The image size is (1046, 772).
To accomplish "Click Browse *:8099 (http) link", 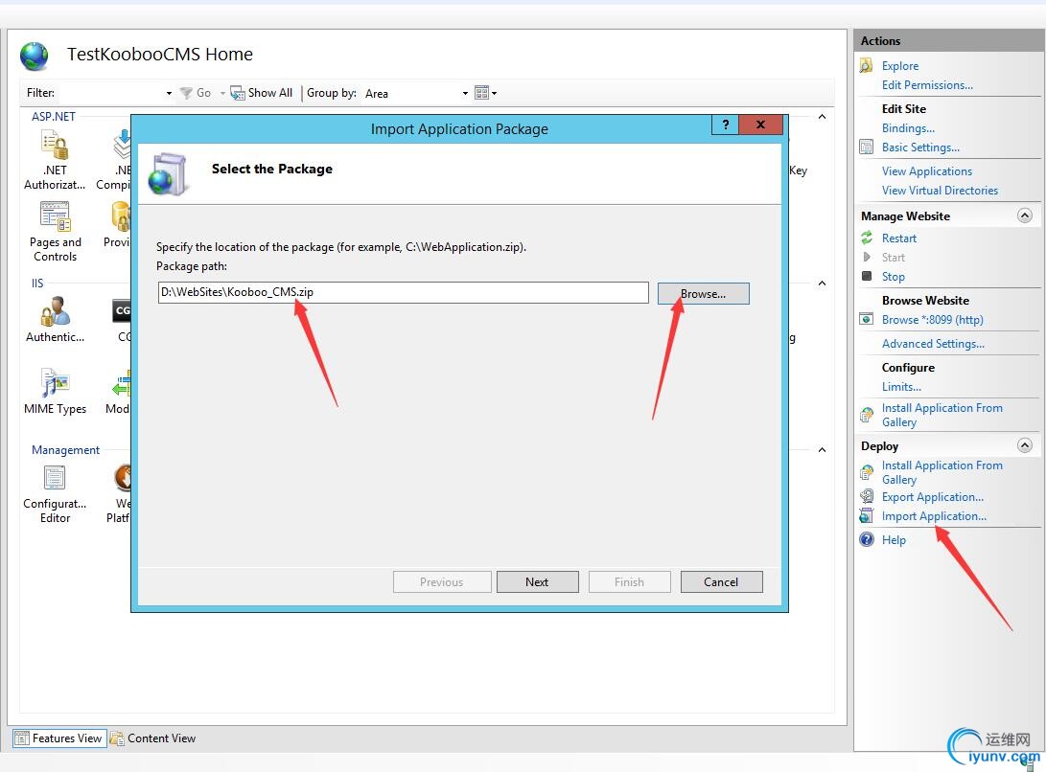I will pos(933,320).
